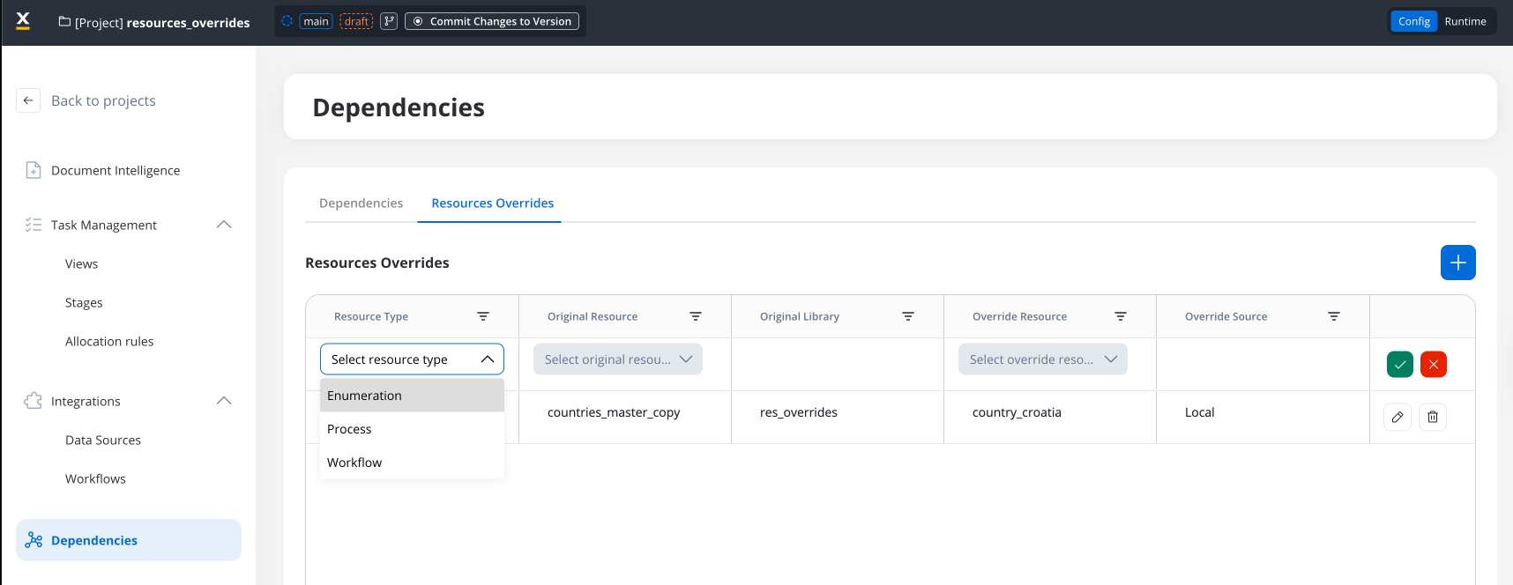Open Data Sources in the sidebar

click(x=103, y=440)
